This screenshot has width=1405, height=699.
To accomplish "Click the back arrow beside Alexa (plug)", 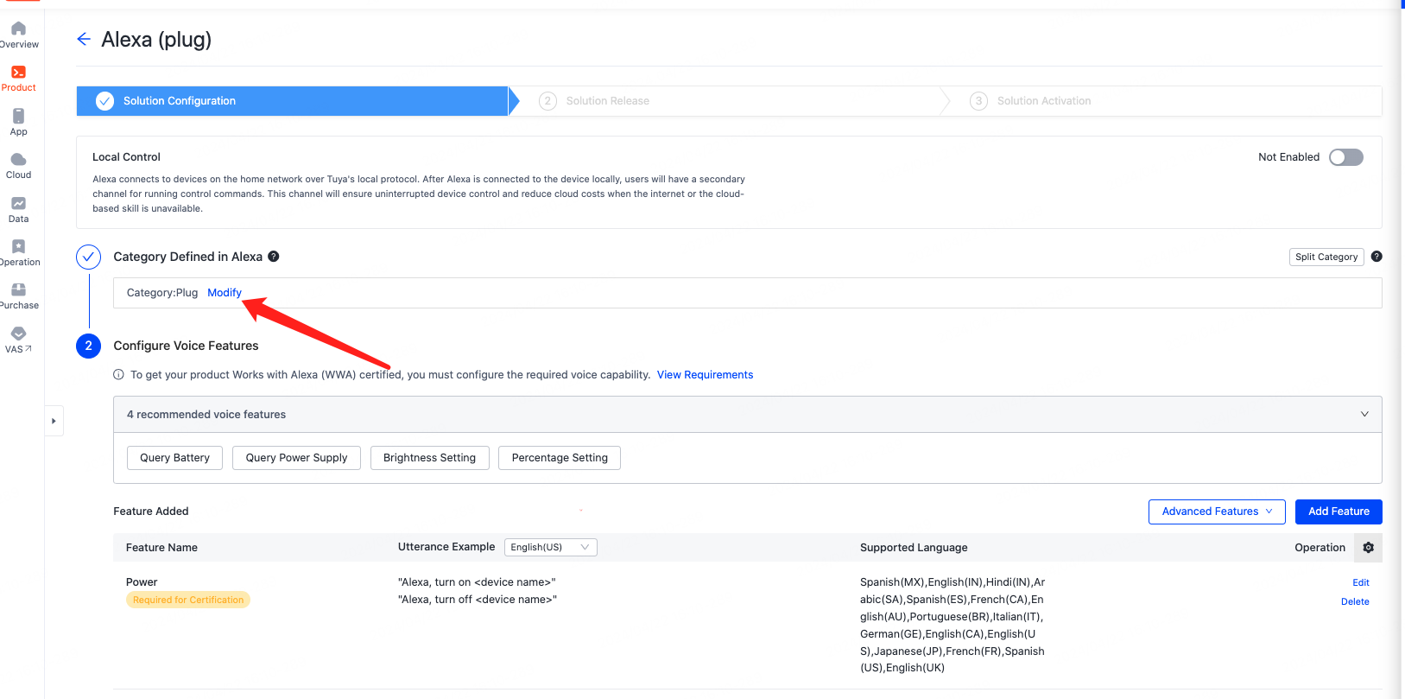I will 84,39.
